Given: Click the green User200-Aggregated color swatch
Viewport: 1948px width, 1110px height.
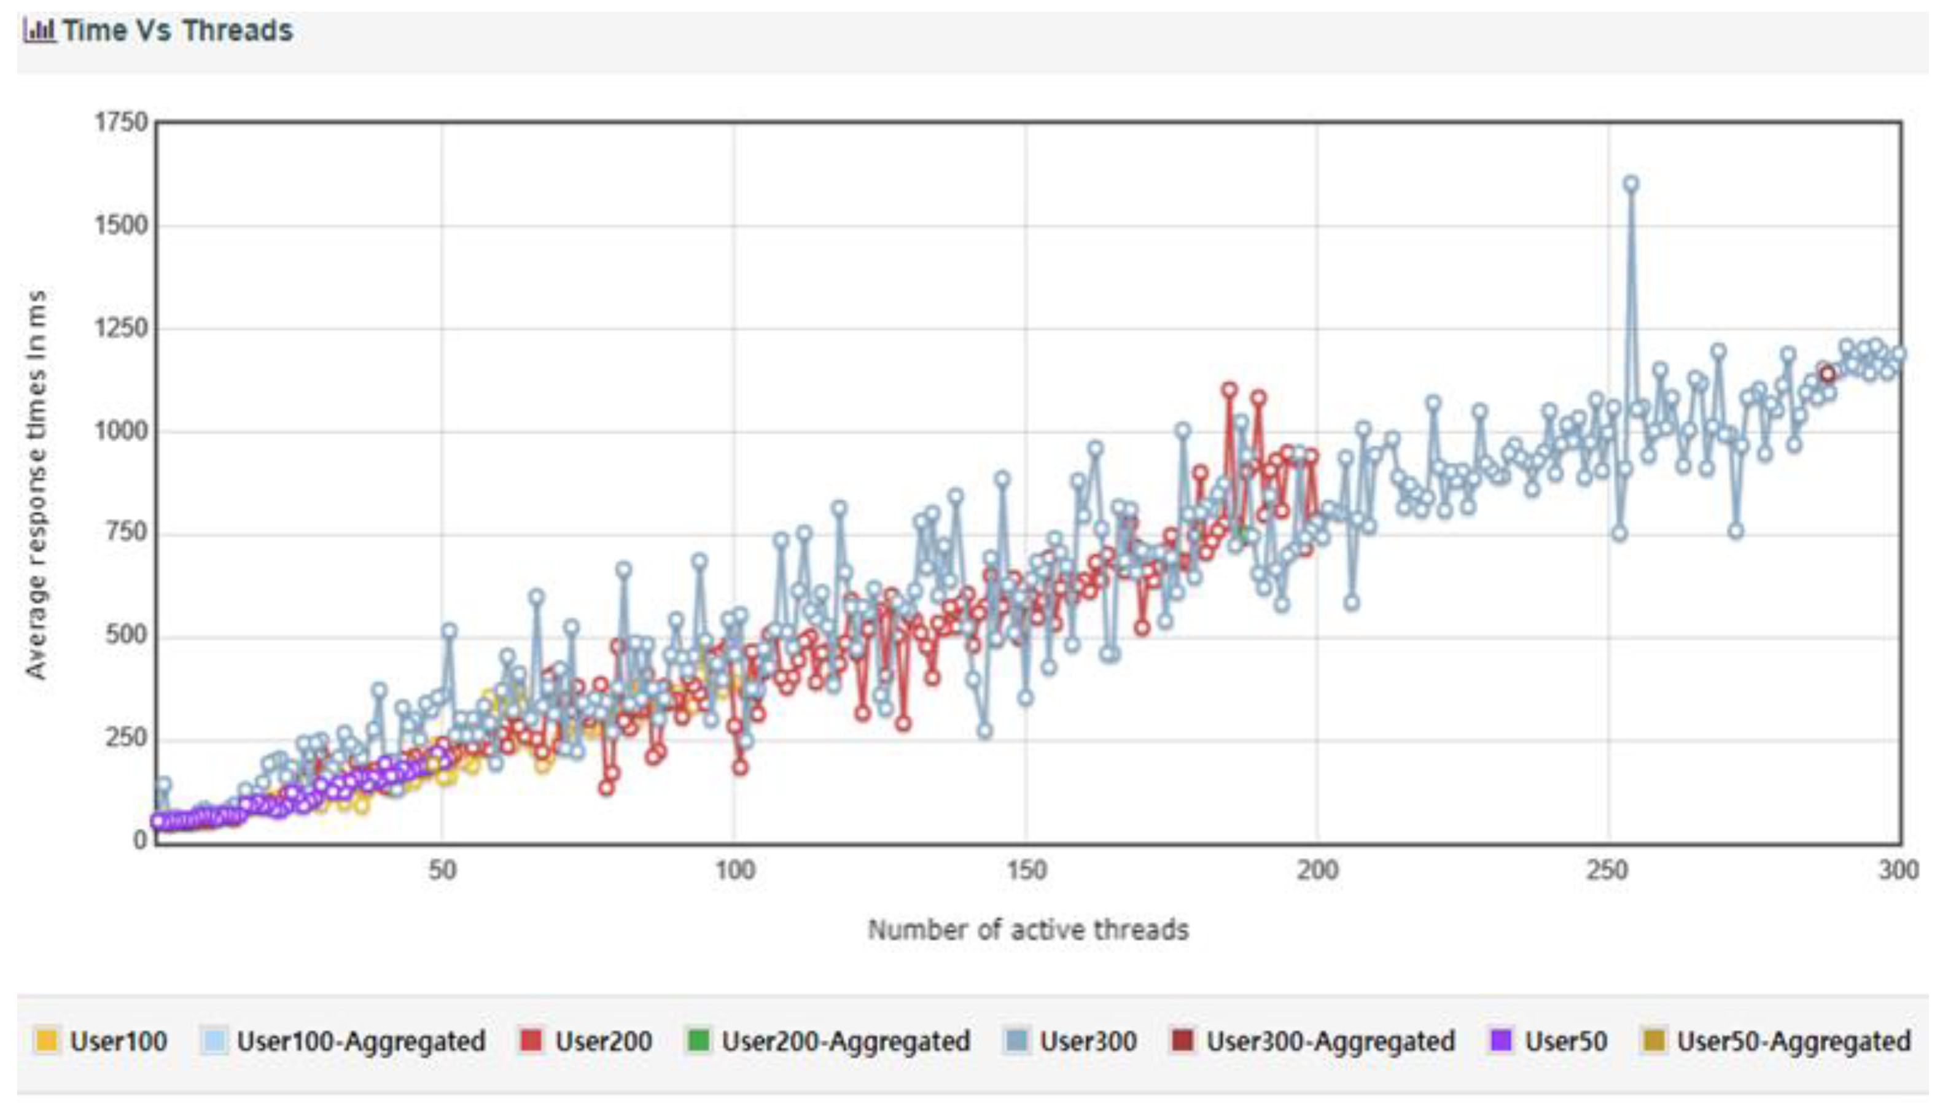Looking at the screenshot, I should [698, 1041].
